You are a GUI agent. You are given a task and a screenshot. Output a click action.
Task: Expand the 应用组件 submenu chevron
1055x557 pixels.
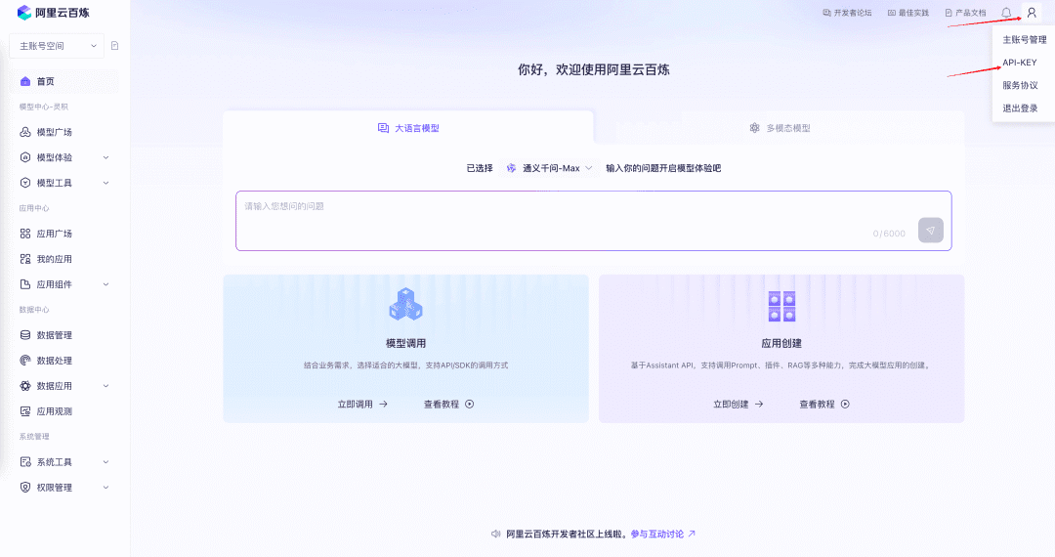105,284
